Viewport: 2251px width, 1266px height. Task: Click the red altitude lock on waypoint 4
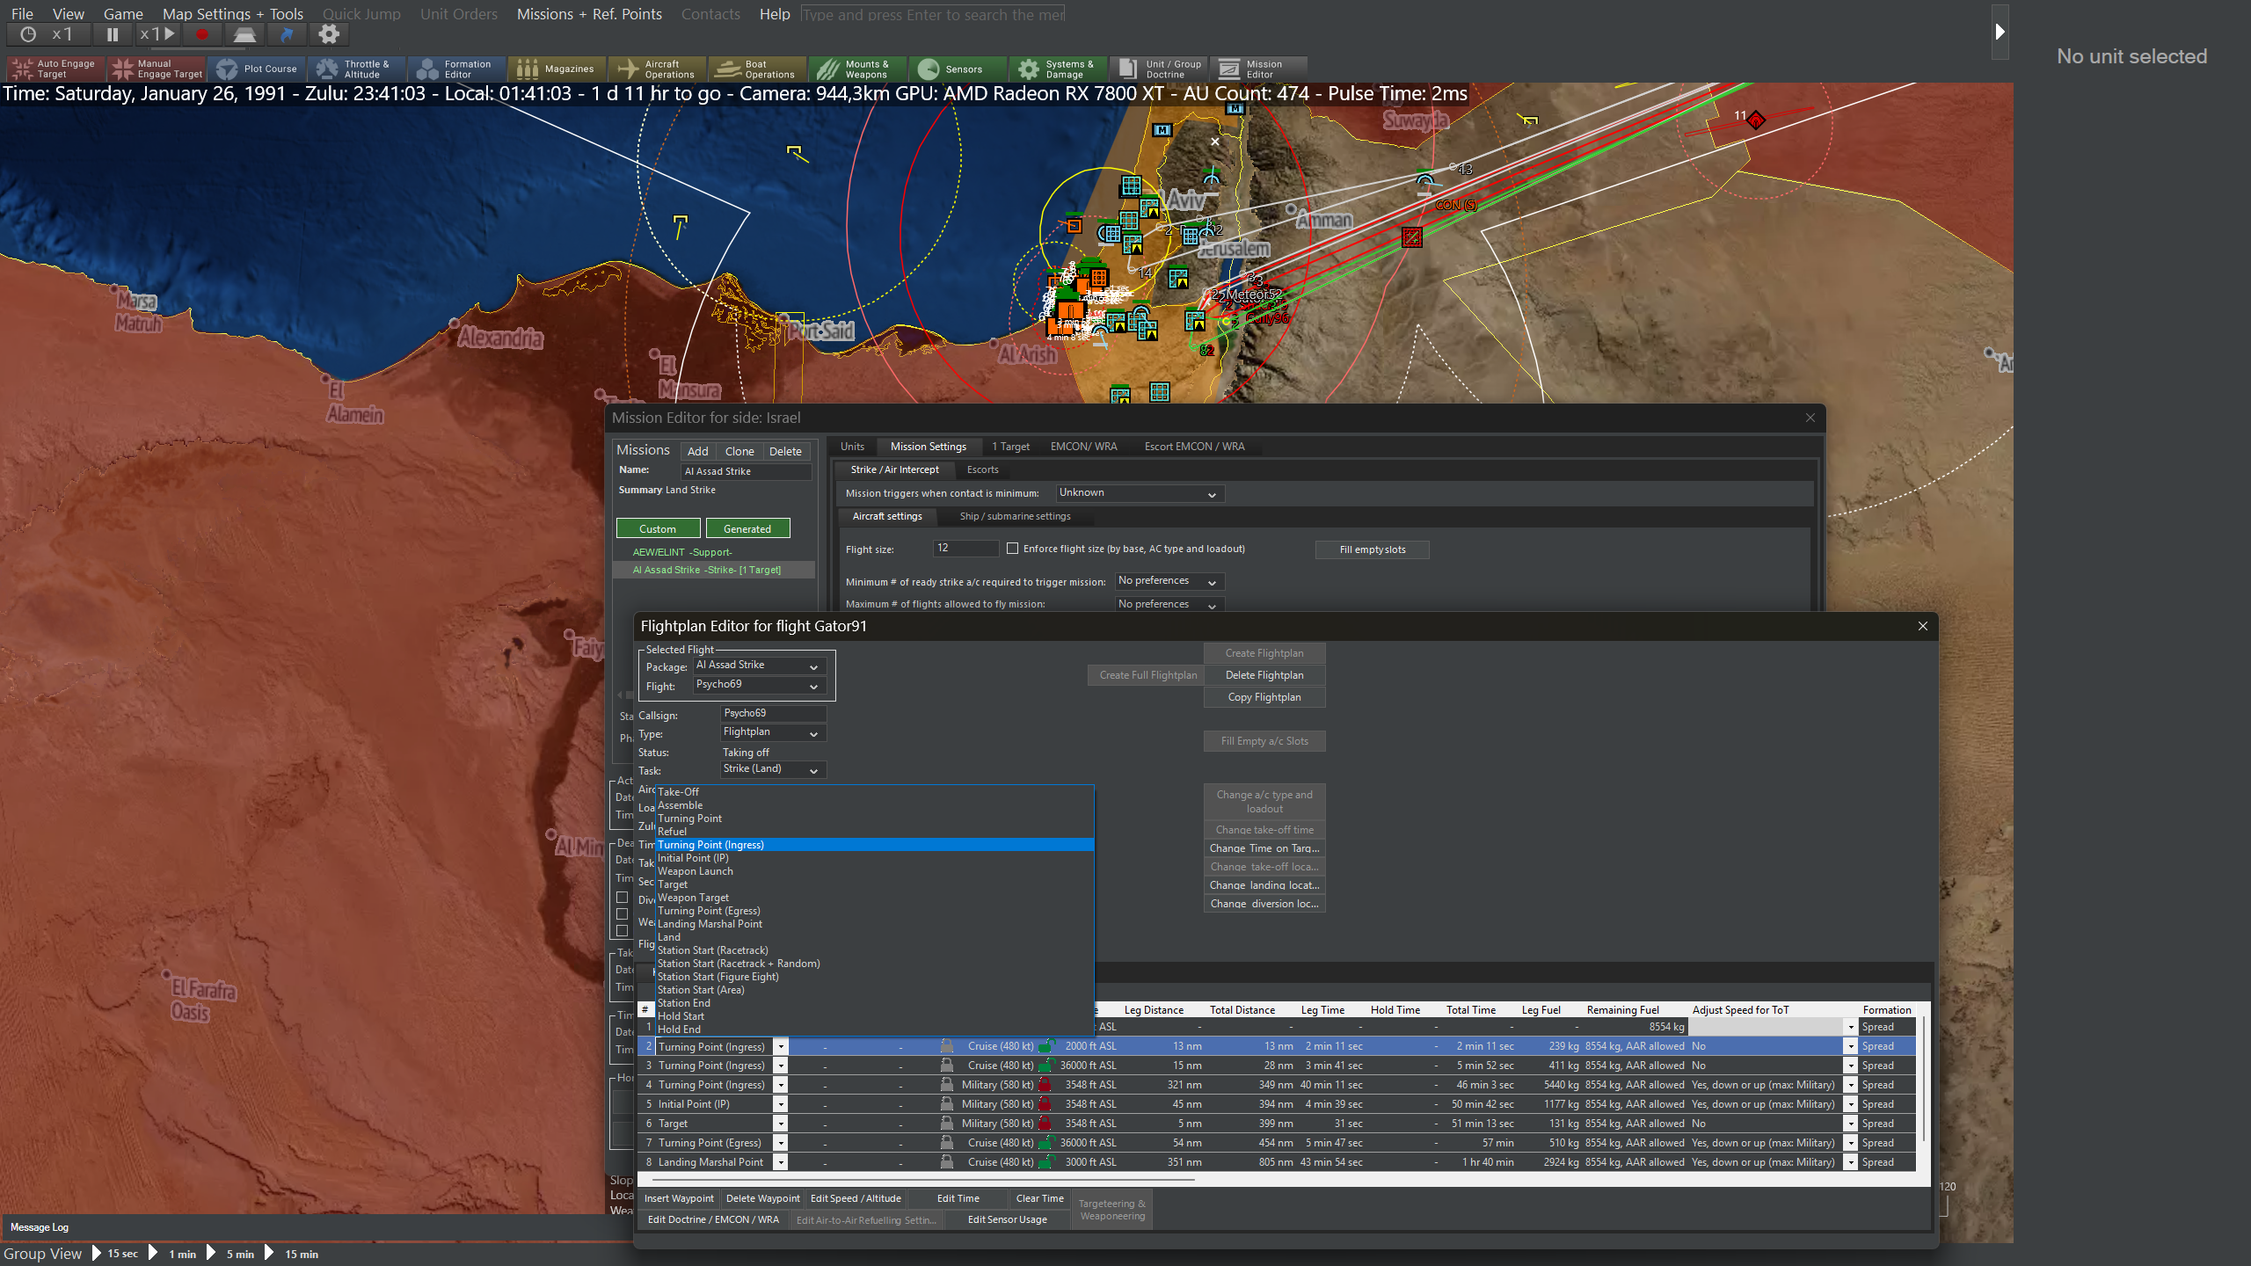[x=1045, y=1085]
